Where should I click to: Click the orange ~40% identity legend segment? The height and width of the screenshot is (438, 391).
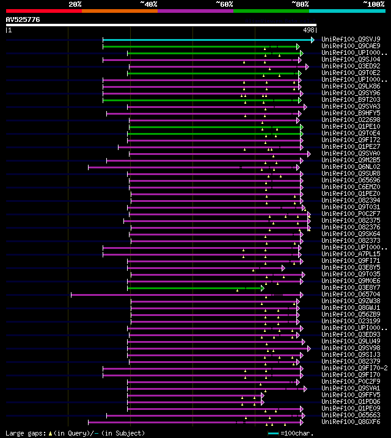[x=120, y=11]
